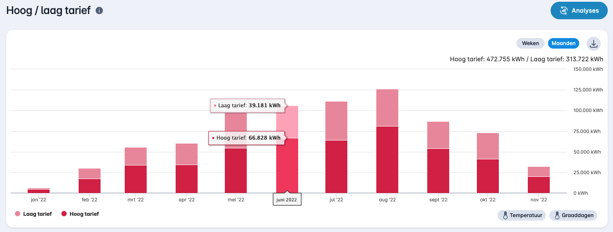
Task: Click the download chart icon
Action: (593, 44)
